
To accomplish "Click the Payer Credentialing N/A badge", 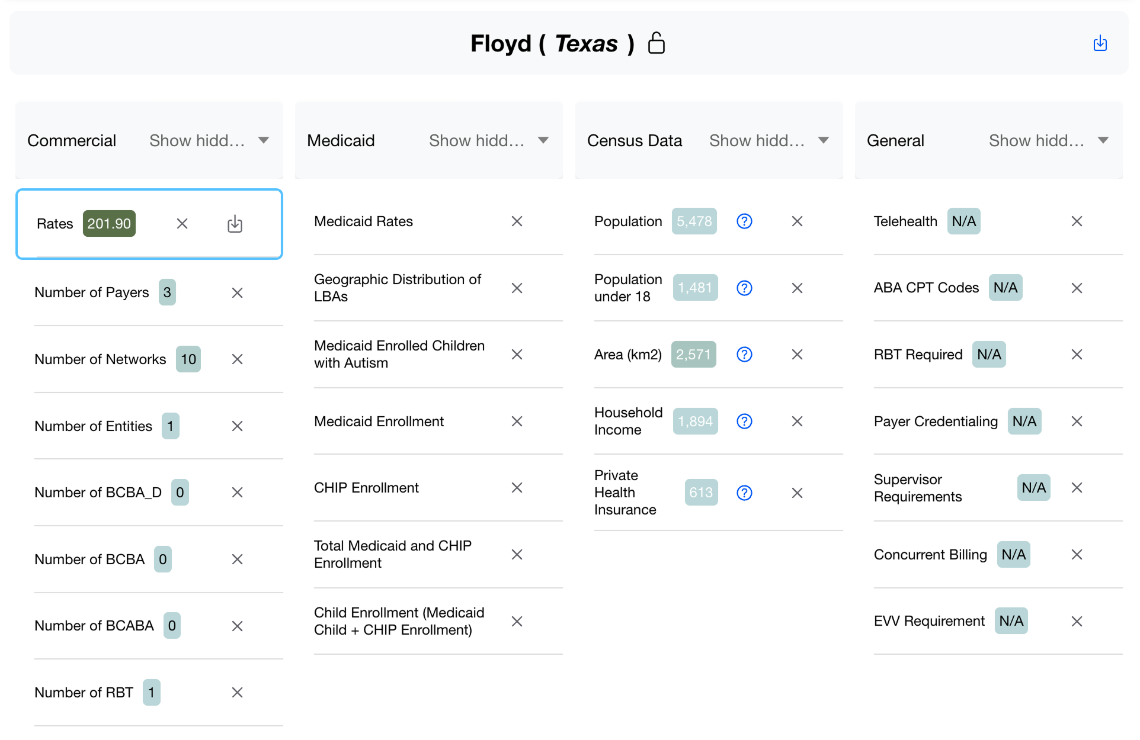I will 1024,422.
